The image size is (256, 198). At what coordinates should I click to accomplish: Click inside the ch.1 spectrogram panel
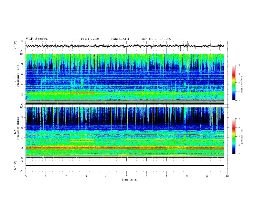click(124, 79)
